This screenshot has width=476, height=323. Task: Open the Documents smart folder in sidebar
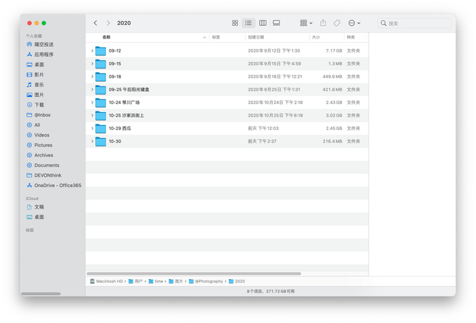click(43, 165)
